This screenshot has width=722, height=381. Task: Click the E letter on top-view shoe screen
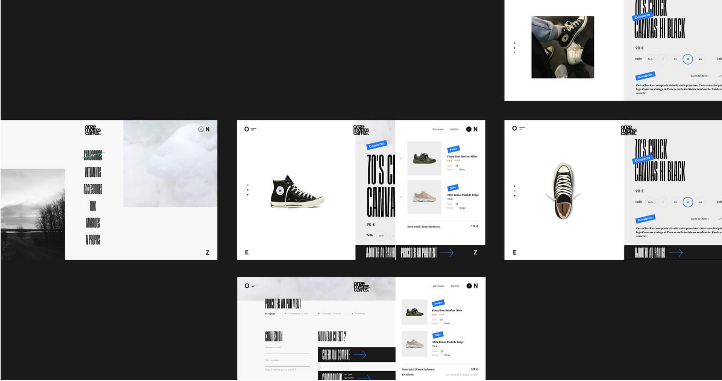coord(514,252)
